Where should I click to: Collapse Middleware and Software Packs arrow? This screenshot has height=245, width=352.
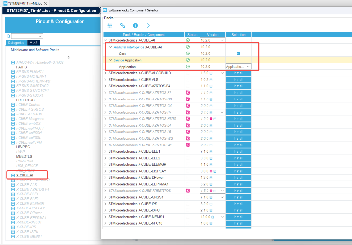69,57
